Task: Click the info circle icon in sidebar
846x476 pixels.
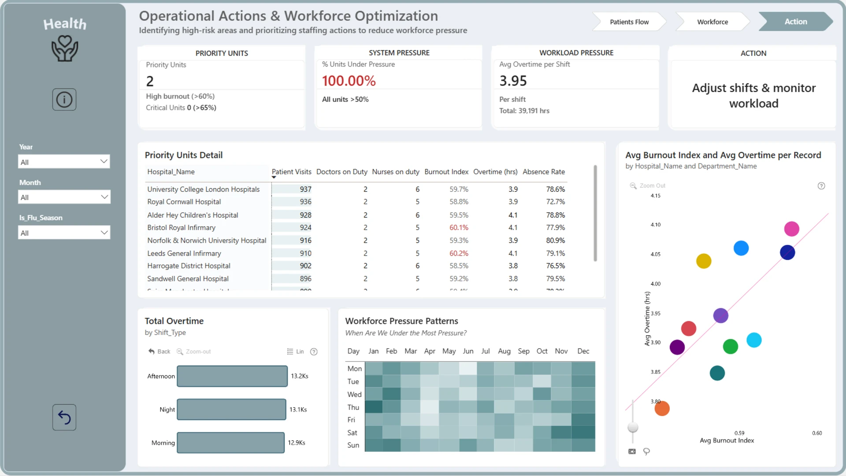Action: coord(64,100)
